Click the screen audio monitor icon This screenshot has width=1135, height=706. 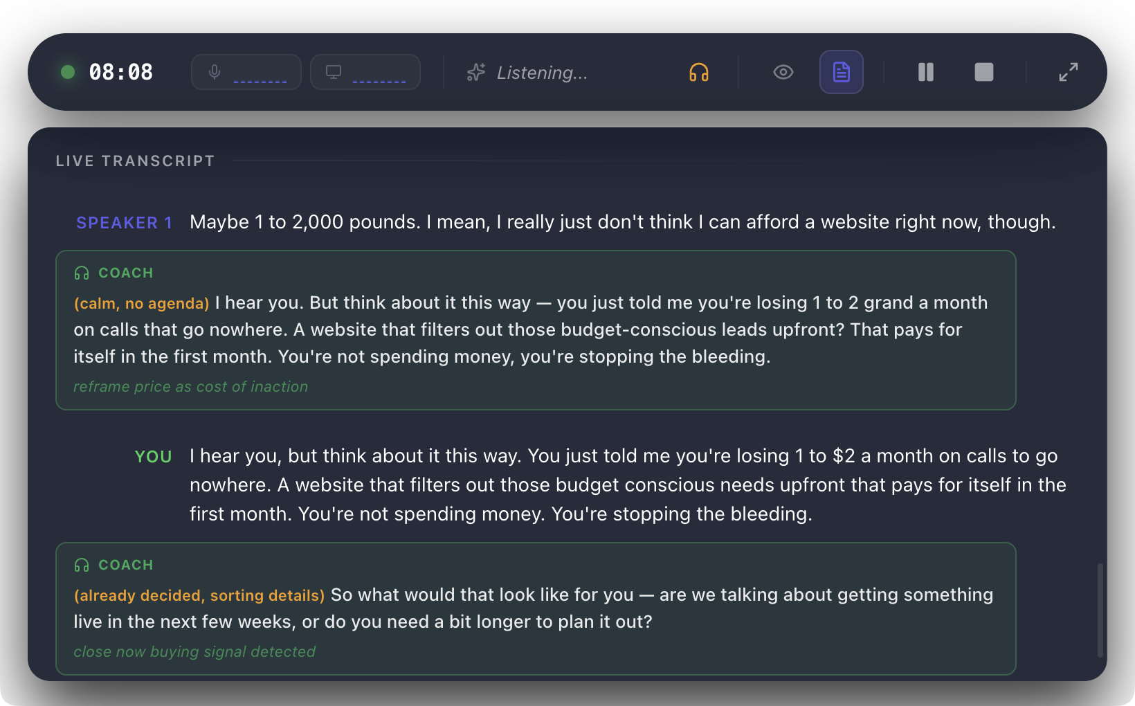click(x=334, y=72)
